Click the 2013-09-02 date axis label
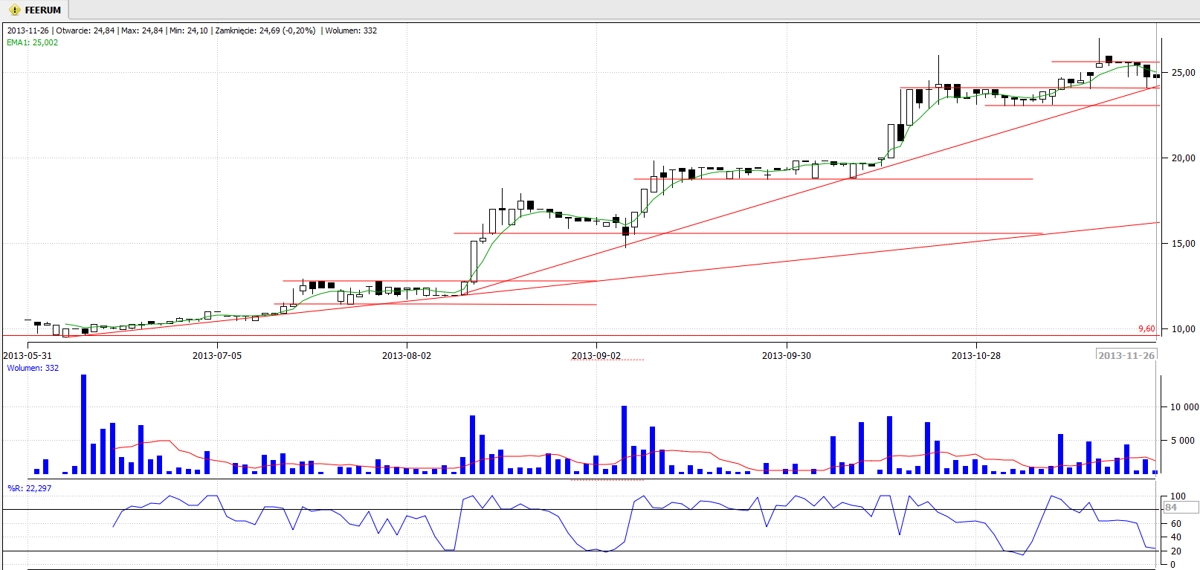 596,356
